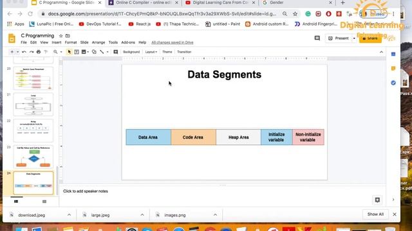Click the Share button
This screenshot has height=231, width=412.
[370, 38]
